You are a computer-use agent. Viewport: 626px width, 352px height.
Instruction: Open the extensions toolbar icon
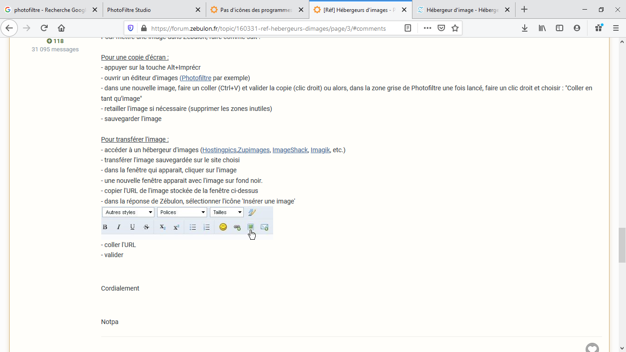[599, 28]
